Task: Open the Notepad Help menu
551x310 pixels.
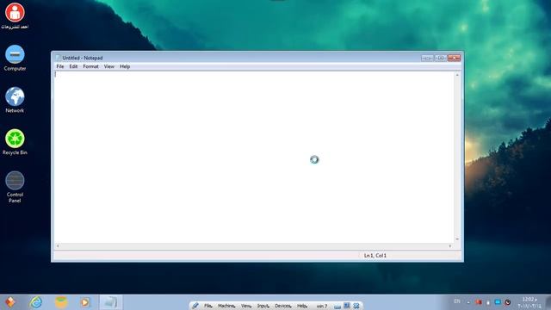Action: (x=125, y=66)
